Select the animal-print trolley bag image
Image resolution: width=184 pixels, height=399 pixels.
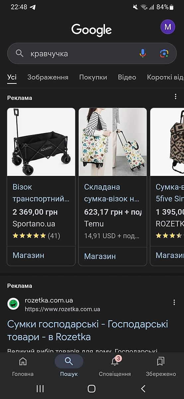113,142
